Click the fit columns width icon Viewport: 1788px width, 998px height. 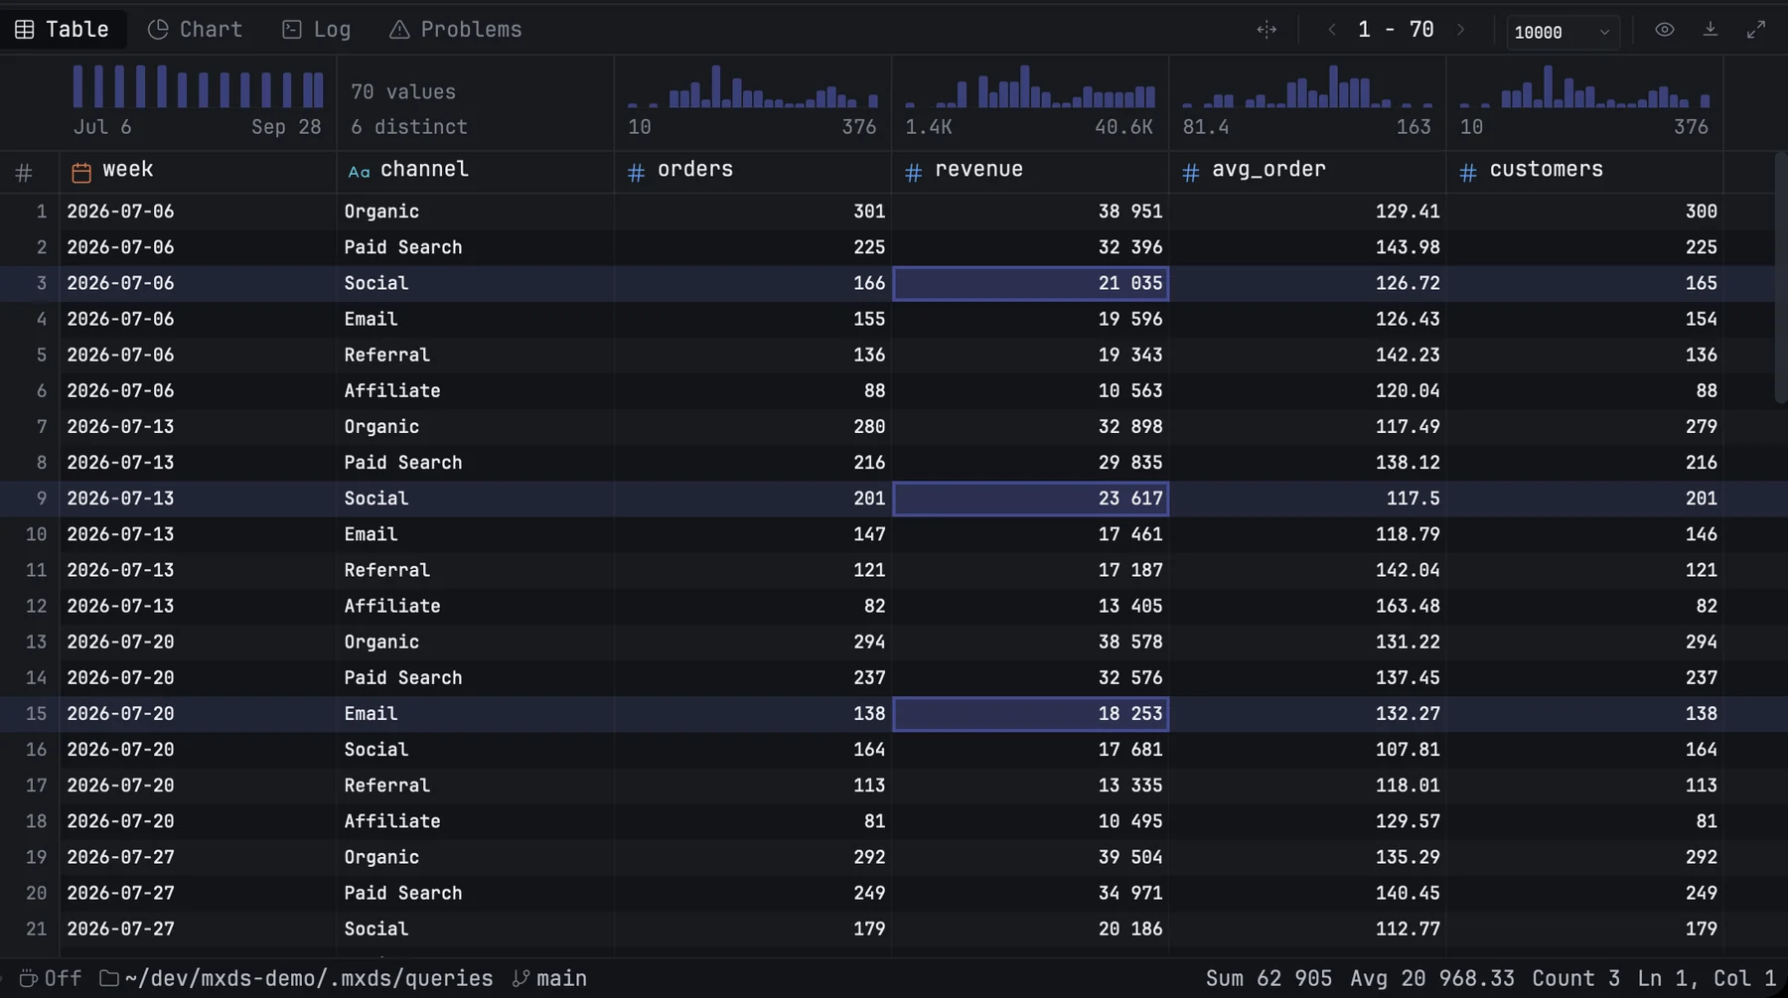[1266, 30]
